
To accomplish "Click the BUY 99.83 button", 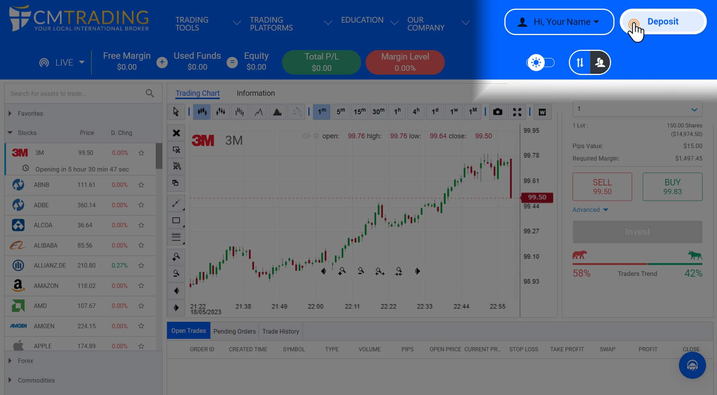I will (672, 187).
